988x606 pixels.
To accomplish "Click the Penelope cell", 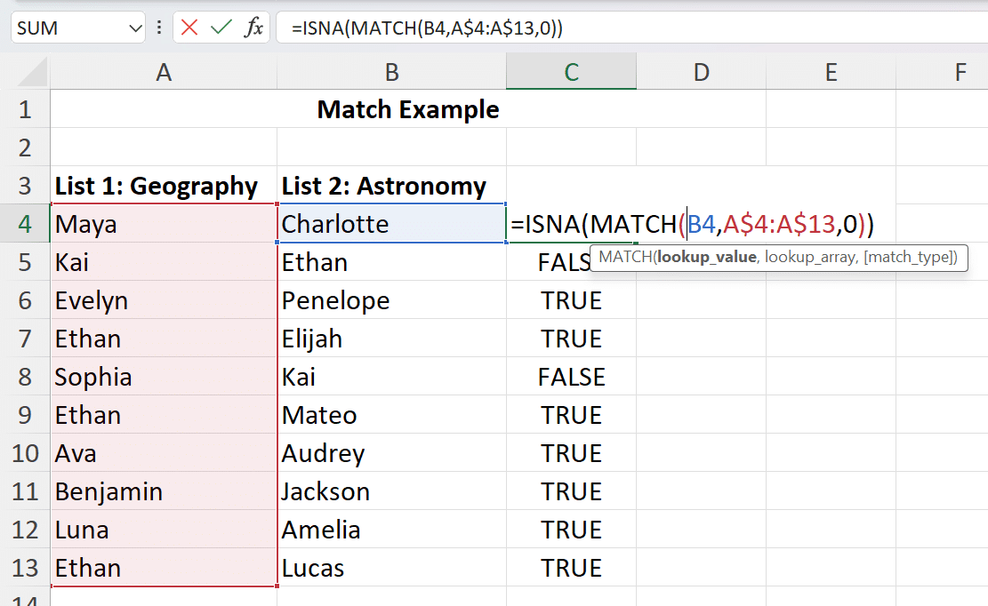I will 391,300.
